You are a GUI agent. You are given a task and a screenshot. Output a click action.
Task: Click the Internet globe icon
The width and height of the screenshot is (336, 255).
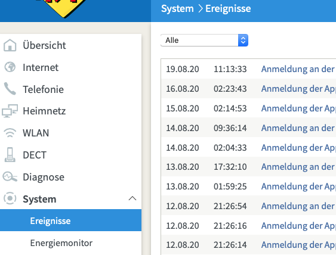pos(10,67)
